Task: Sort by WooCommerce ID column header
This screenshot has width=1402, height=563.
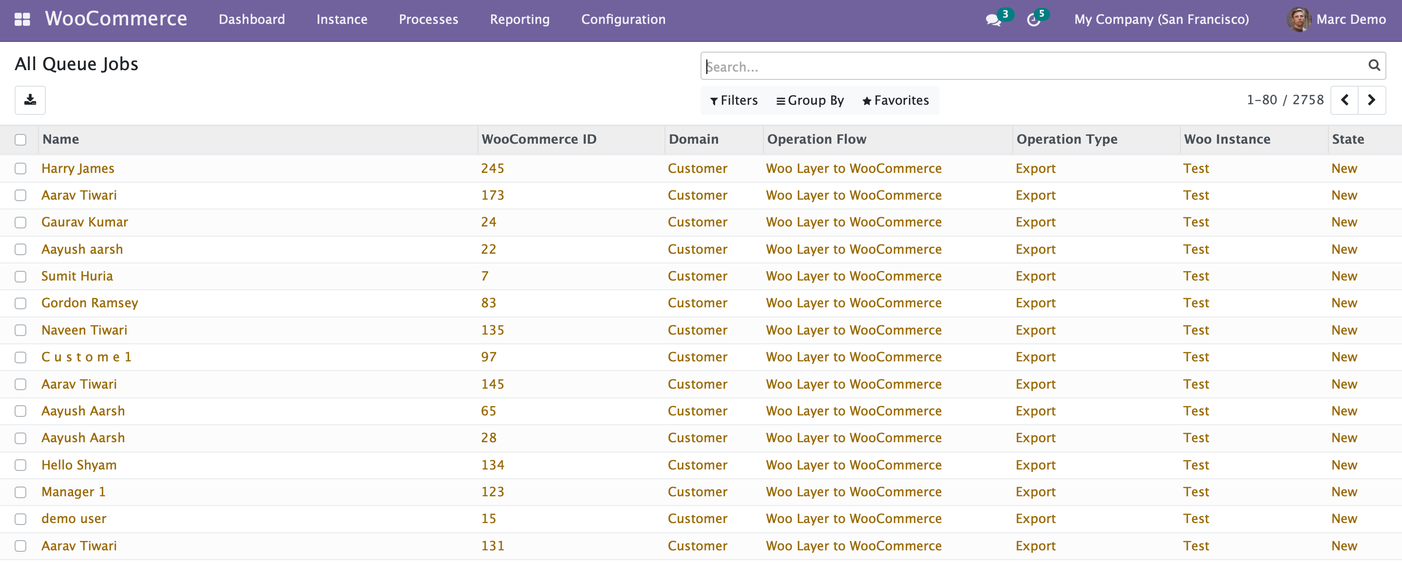Action: pos(539,139)
